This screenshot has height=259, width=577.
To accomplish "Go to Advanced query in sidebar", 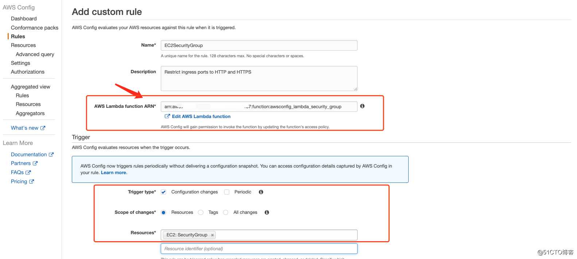I will click(35, 54).
